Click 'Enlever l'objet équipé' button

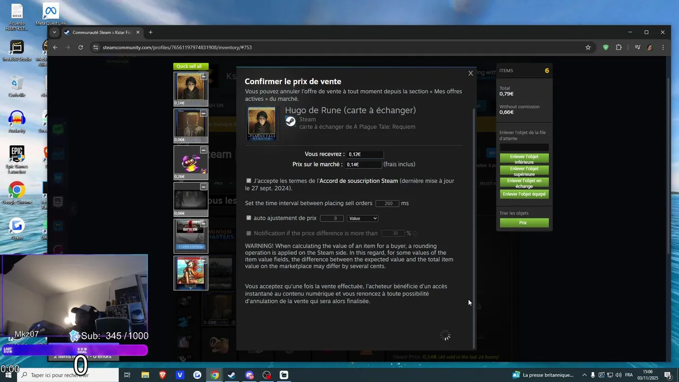tap(524, 194)
